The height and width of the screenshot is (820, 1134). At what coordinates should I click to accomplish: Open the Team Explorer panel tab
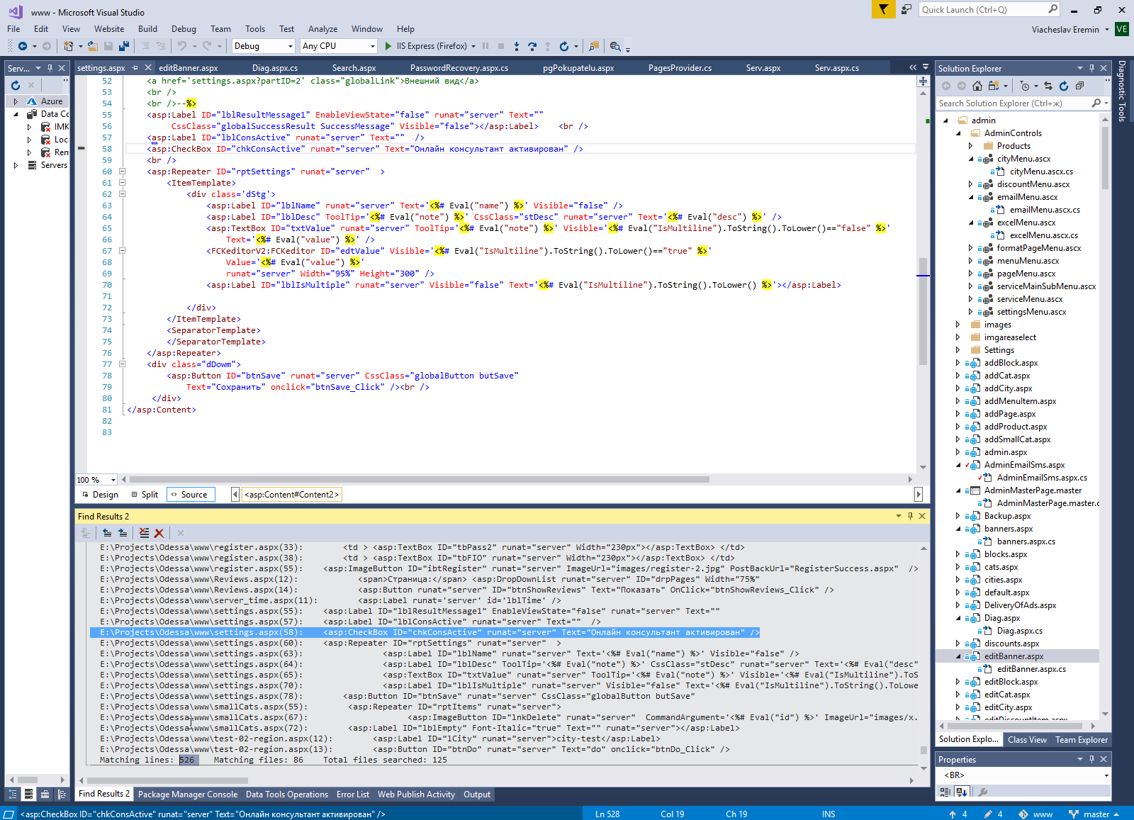pyautogui.click(x=1081, y=740)
